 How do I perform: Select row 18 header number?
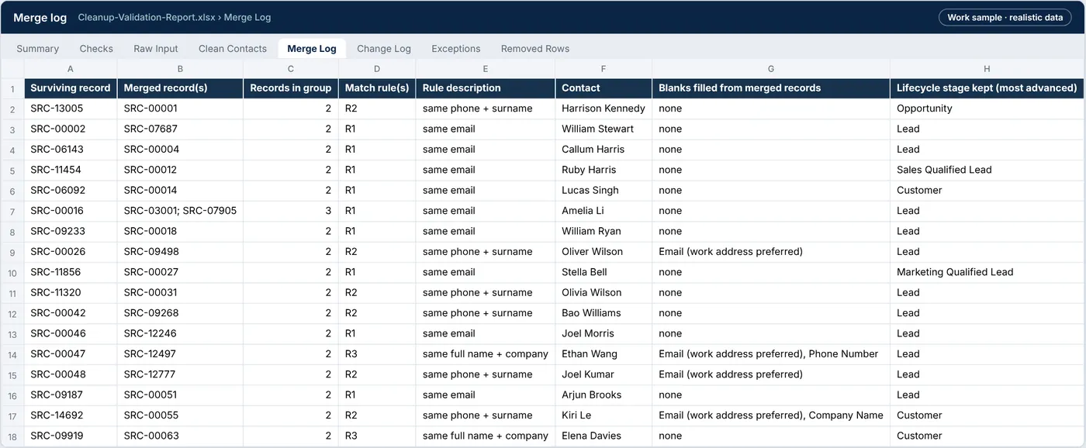[x=12, y=436]
